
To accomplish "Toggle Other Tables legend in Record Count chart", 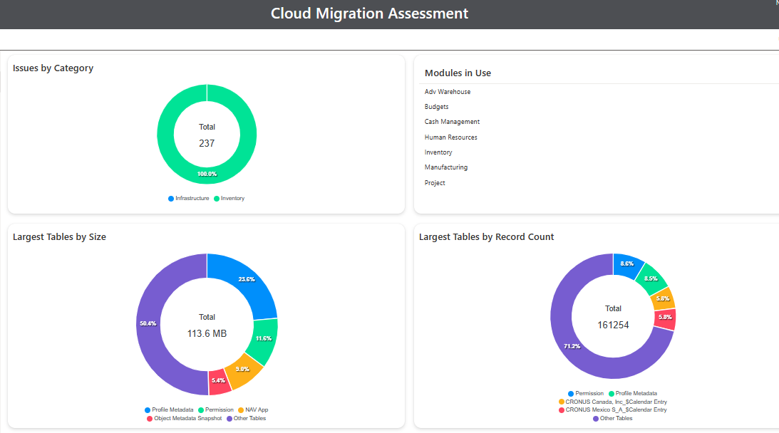I will [x=612, y=418].
